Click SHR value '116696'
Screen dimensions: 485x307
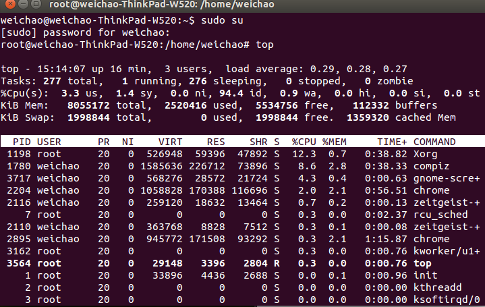[x=250, y=190]
